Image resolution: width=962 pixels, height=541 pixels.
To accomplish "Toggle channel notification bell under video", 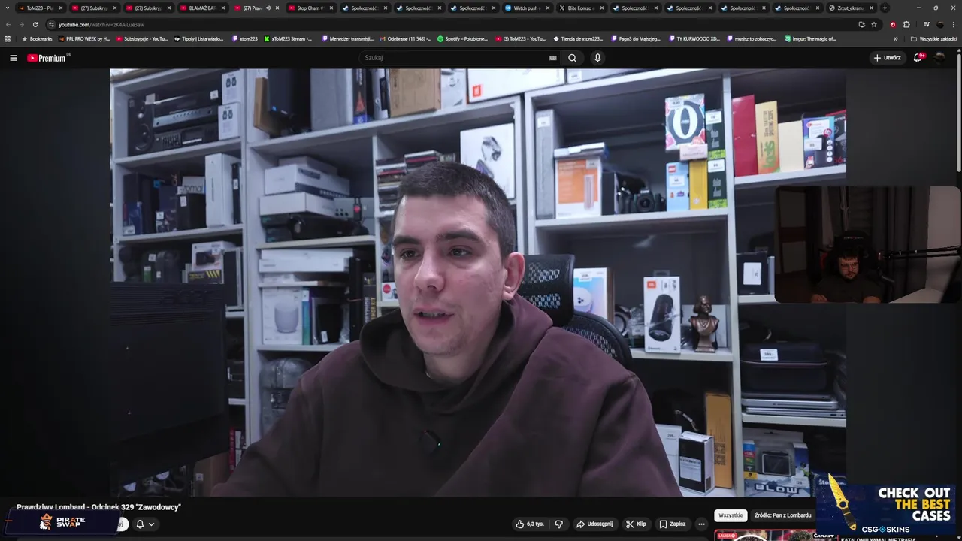I will (x=145, y=524).
